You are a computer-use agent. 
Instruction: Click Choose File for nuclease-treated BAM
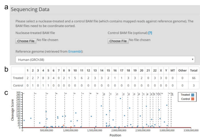click(26, 41)
